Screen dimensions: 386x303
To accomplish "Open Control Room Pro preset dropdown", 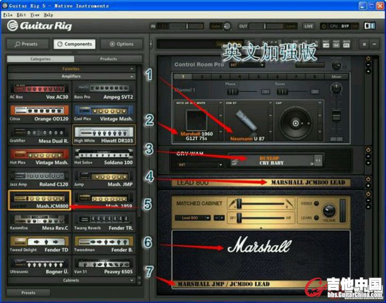I will [247, 65].
